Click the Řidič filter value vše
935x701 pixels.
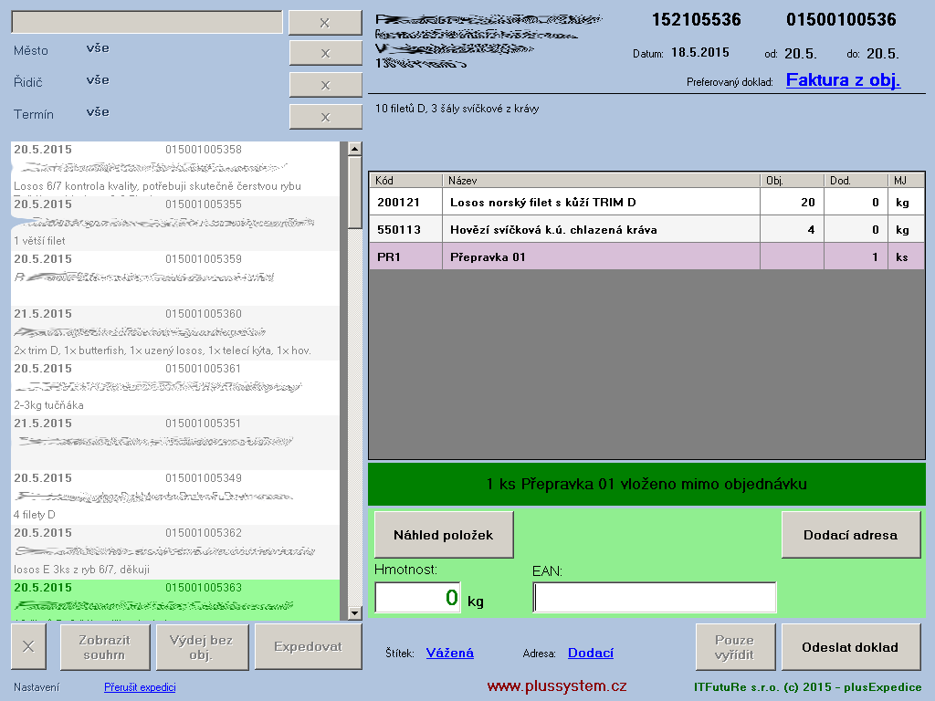coord(98,80)
